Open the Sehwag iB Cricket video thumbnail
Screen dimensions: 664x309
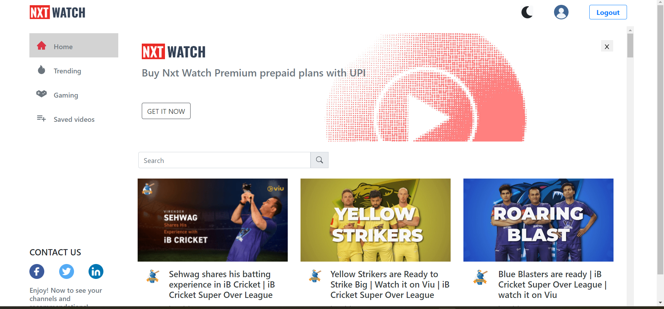click(213, 220)
